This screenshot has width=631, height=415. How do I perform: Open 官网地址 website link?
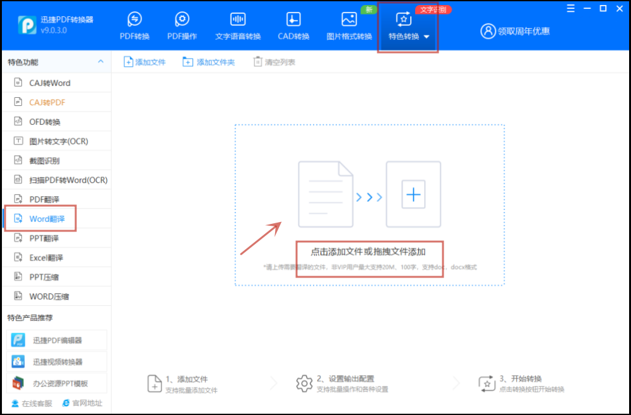pos(83,404)
